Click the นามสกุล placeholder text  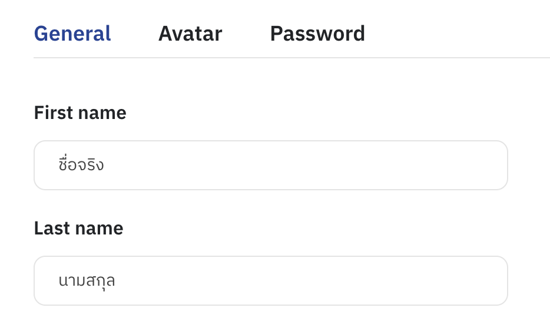pos(87,281)
